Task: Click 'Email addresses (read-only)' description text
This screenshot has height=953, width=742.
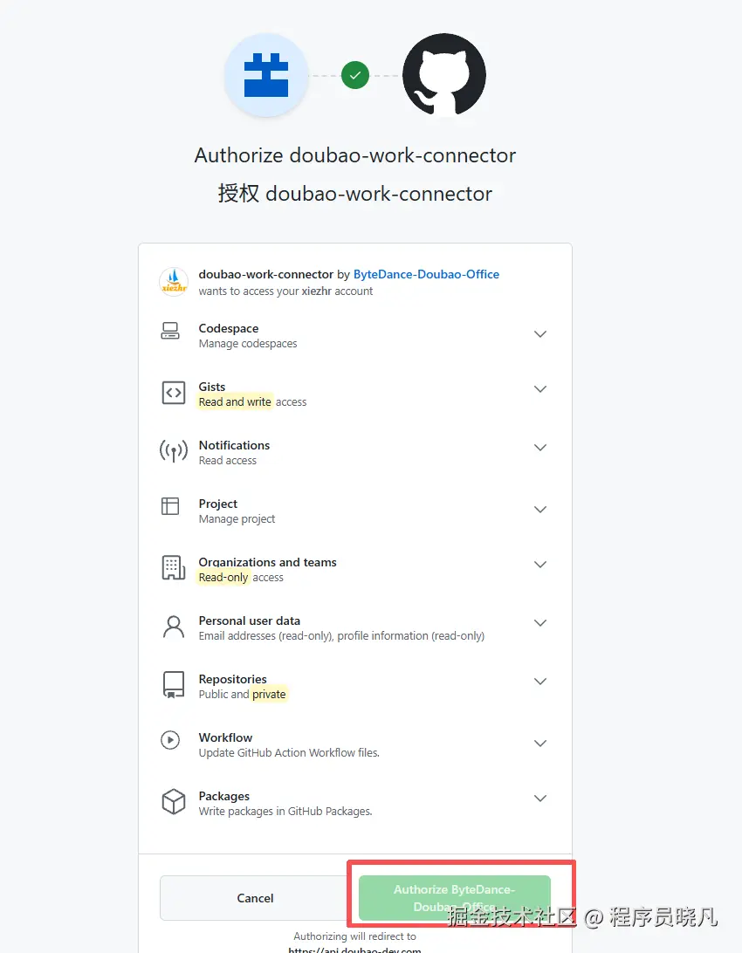Action: click(x=265, y=635)
